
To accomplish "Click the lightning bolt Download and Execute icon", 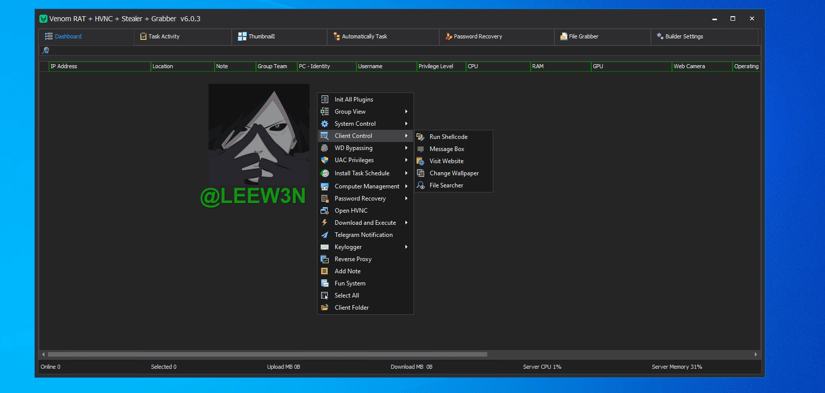I will [x=325, y=223].
